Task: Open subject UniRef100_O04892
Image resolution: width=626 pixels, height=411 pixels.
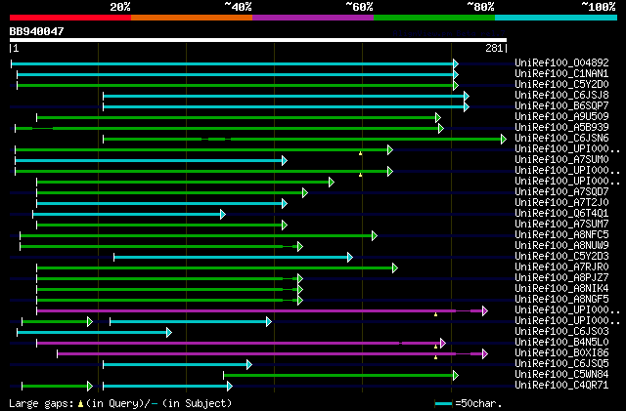Action: click(561, 62)
